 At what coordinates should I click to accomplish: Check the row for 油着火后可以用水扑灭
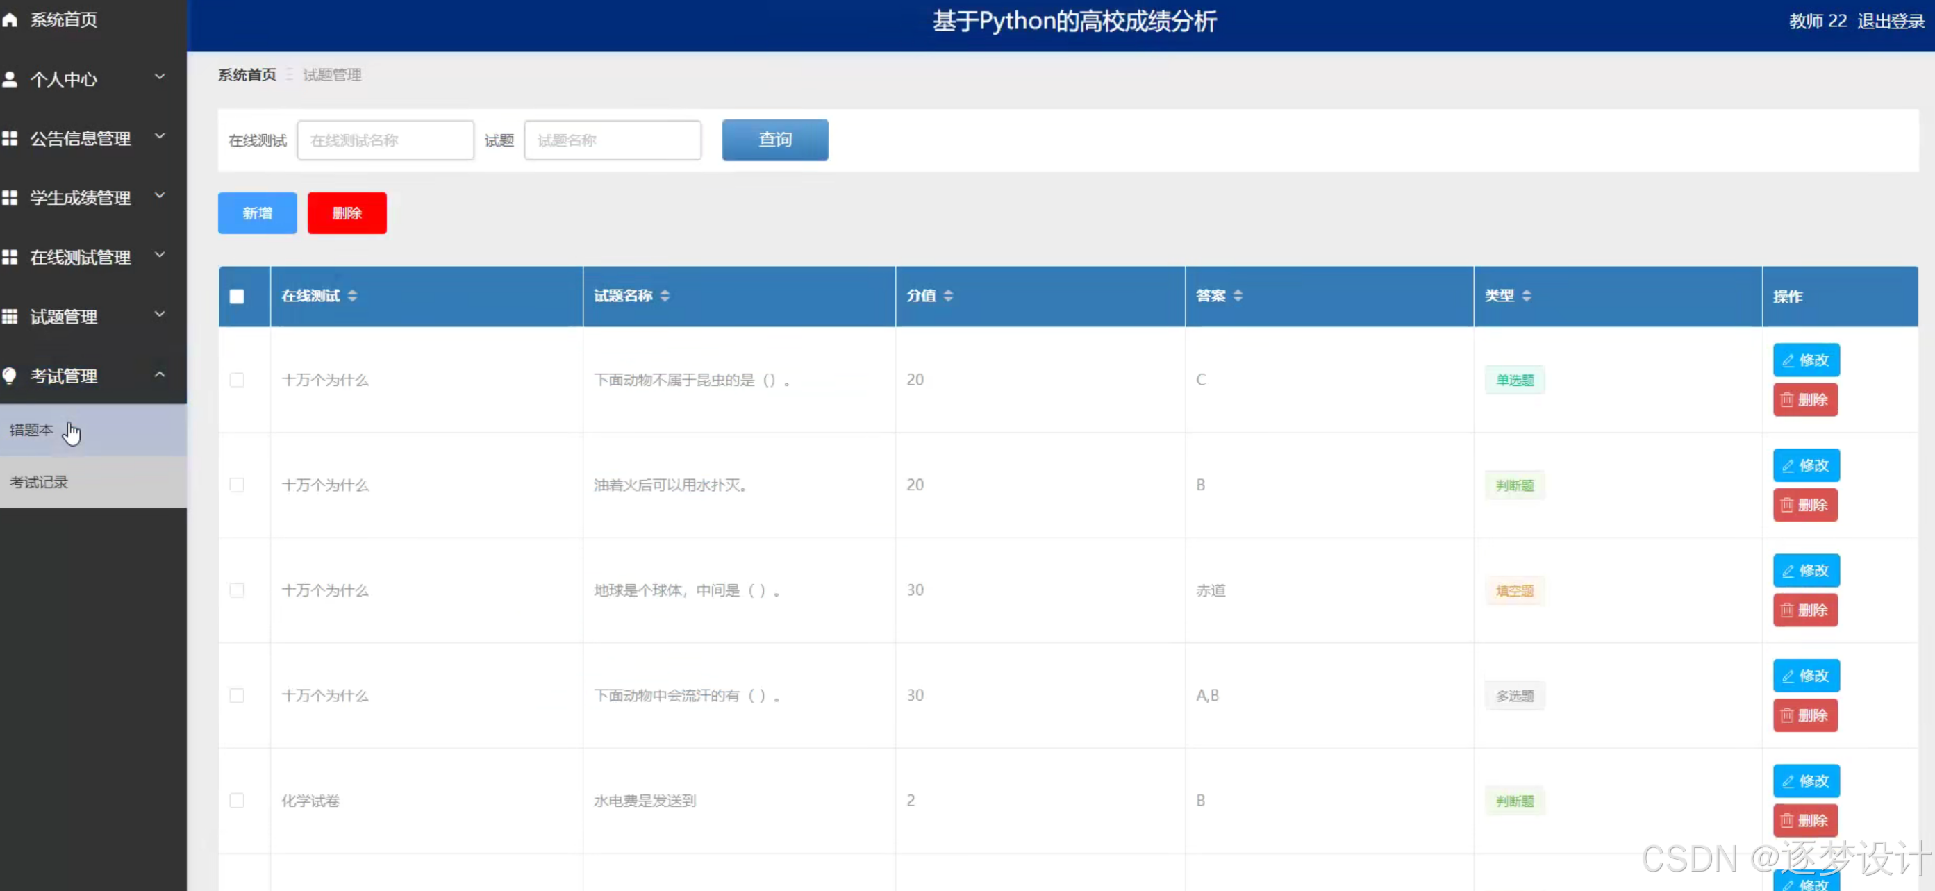click(x=237, y=485)
